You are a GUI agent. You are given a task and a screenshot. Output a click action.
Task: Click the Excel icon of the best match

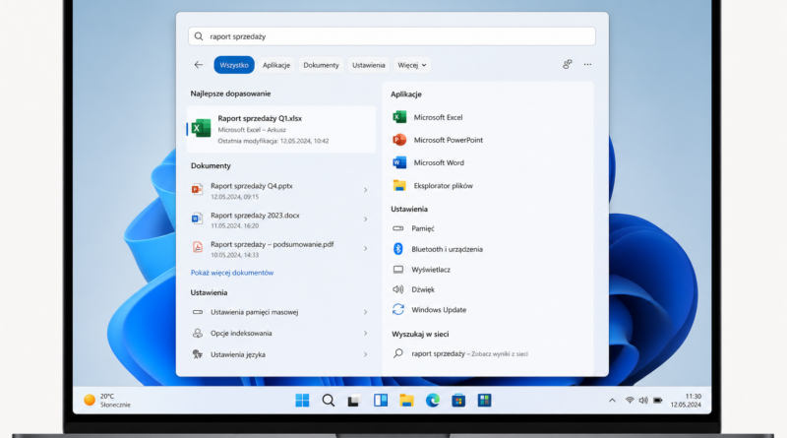click(x=202, y=128)
